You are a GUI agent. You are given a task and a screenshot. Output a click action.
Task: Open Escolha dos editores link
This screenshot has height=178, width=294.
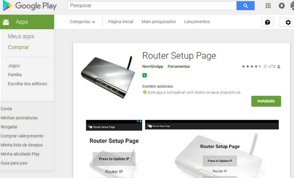point(27,84)
